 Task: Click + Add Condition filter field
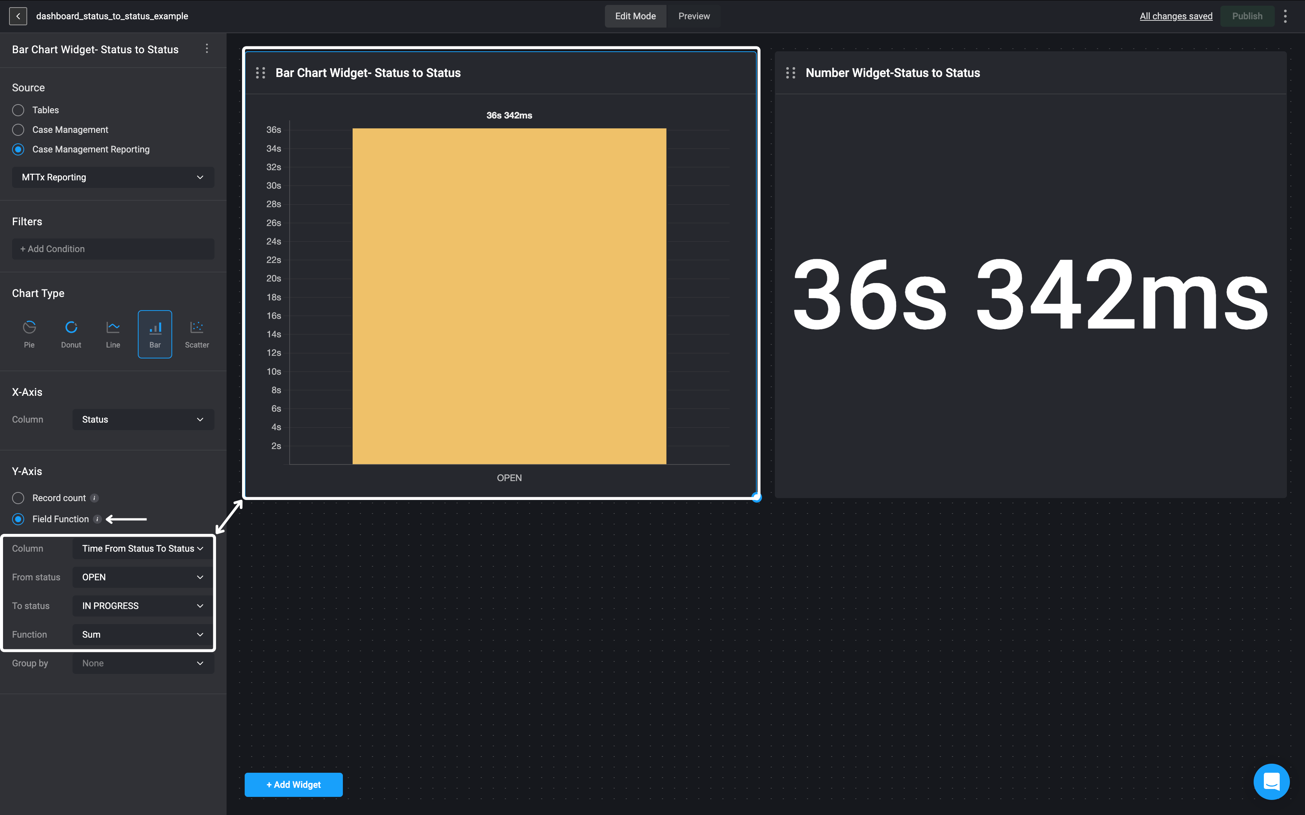pyautogui.click(x=113, y=249)
